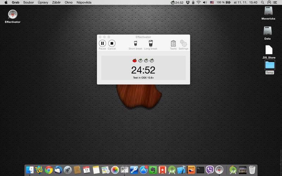The width and height of the screenshot is (282, 176).
Task: Open the Dropbox menu bar icon
Action: pyautogui.click(x=188, y=2)
